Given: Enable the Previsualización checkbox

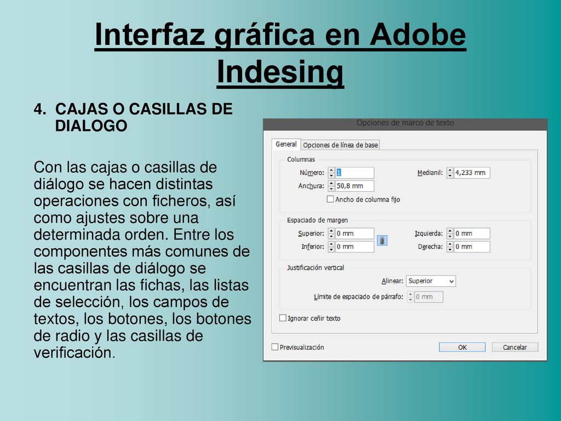Looking at the screenshot, I should click(x=275, y=347).
